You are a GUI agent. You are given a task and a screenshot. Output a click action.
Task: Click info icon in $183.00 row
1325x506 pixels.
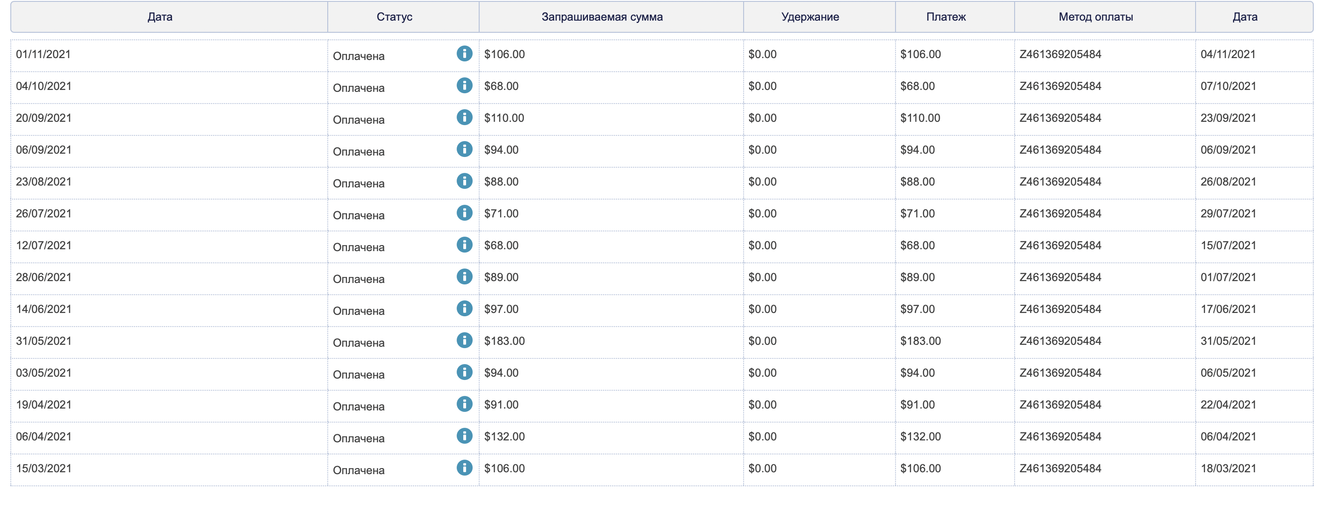tap(464, 341)
